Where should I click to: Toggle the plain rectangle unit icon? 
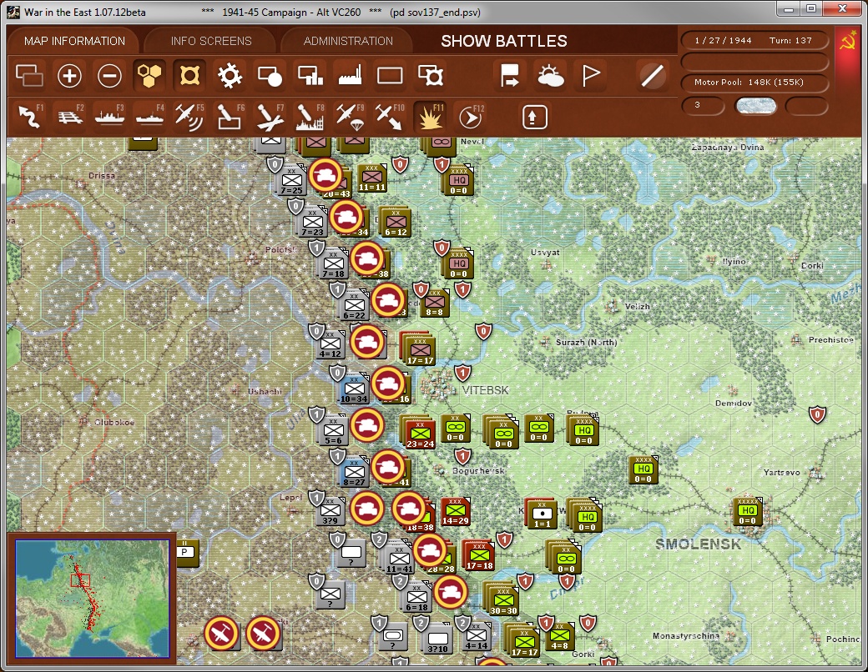pos(390,76)
